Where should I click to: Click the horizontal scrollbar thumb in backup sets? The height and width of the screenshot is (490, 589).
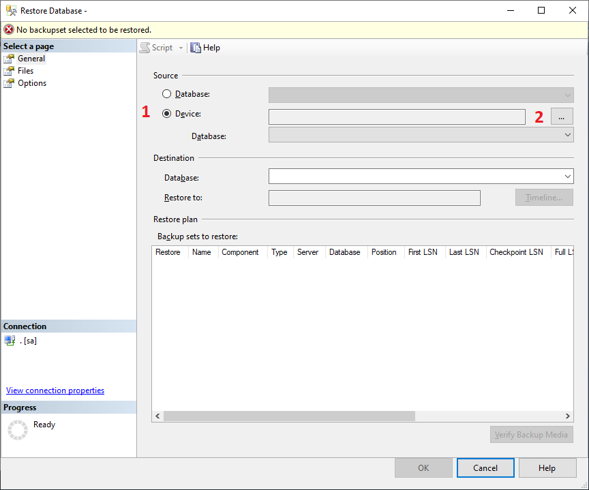click(289, 416)
